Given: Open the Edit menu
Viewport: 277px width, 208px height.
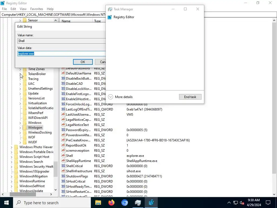Looking at the screenshot, I should (13, 9).
